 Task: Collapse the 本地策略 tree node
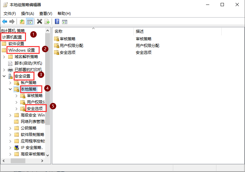(x=10, y=89)
